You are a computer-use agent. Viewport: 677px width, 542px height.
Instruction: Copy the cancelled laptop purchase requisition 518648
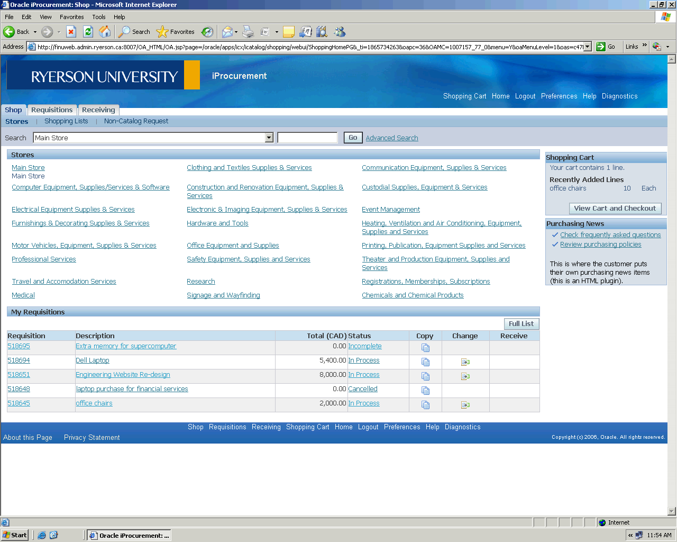click(x=425, y=391)
